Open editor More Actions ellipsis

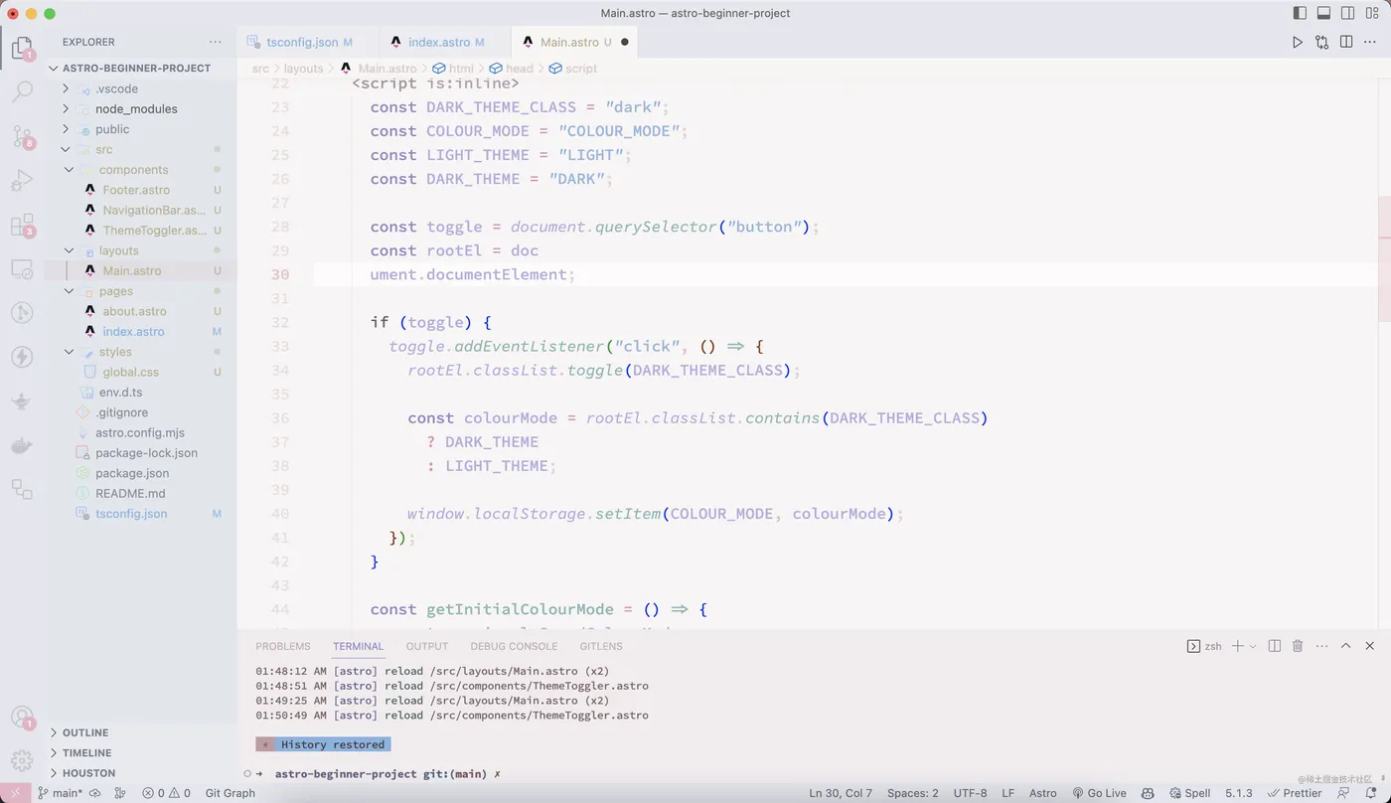click(1370, 42)
